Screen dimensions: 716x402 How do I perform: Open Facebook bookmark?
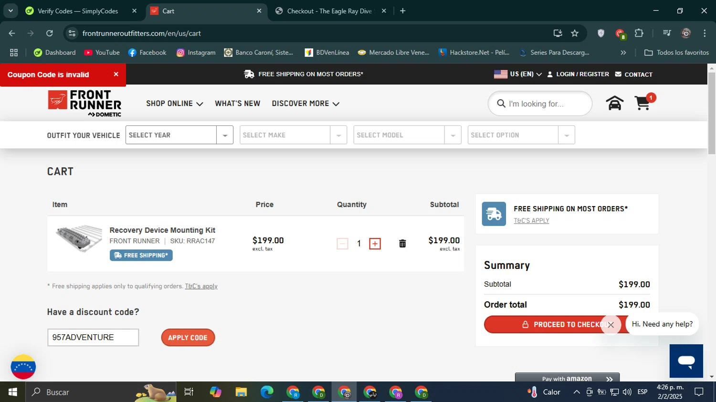pos(147,52)
